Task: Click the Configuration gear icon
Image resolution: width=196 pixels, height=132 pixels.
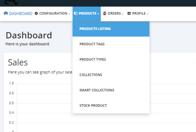Action: [36, 14]
